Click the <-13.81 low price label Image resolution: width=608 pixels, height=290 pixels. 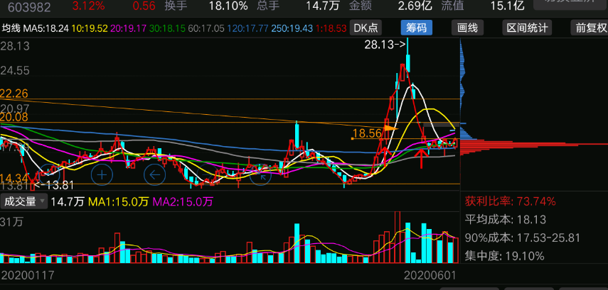(54, 186)
